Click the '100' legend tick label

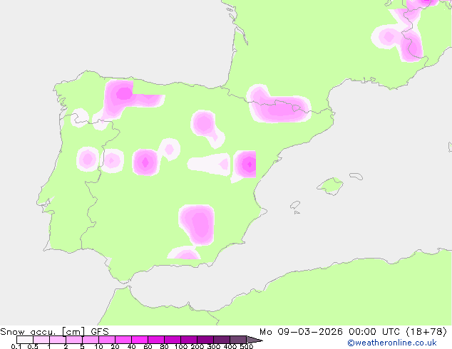(181, 346)
